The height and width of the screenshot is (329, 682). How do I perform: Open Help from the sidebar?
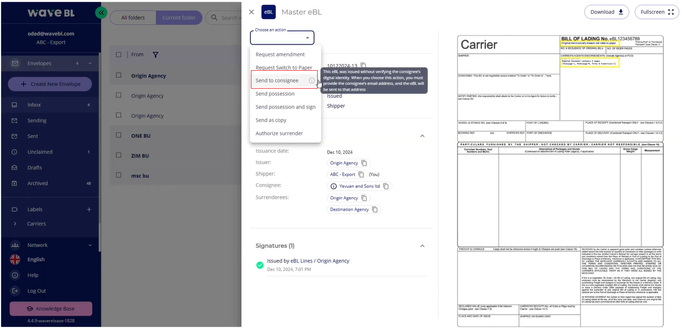33,275
